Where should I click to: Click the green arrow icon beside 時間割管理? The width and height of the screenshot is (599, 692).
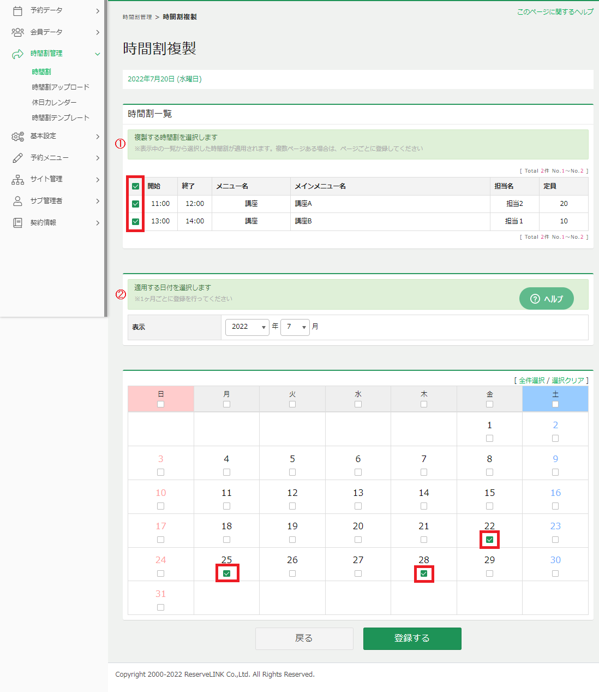tap(17, 54)
